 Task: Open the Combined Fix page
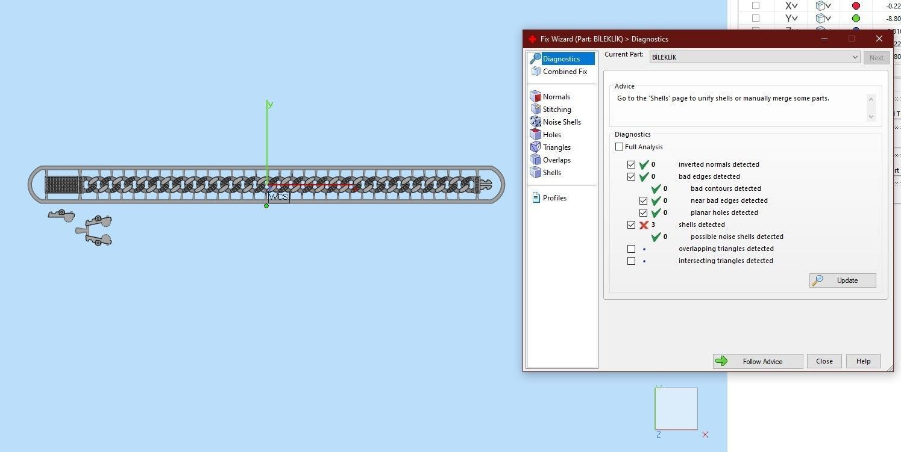click(565, 72)
